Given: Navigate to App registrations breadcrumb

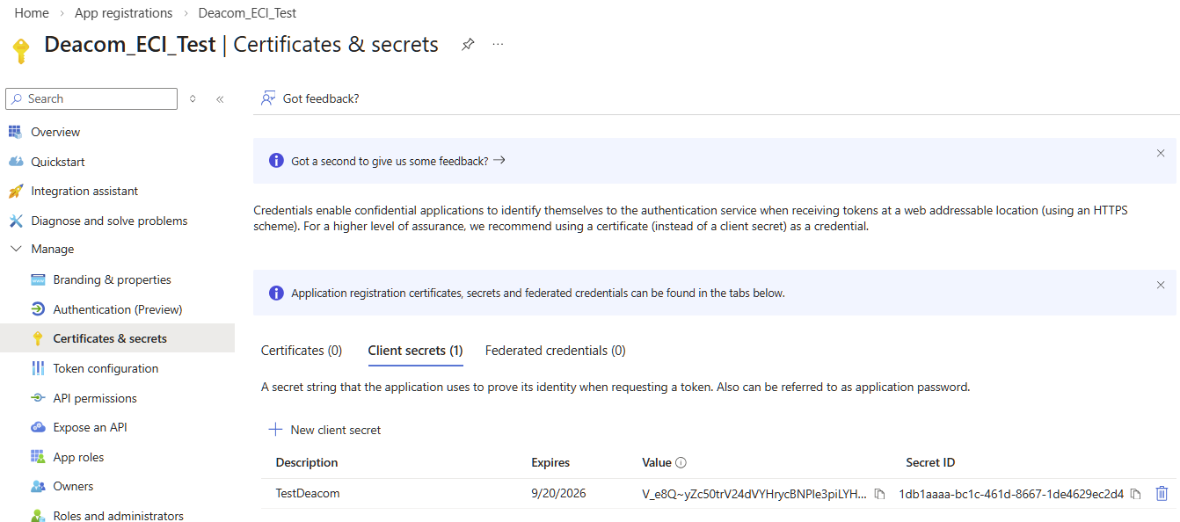Looking at the screenshot, I should tap(123, 13).
